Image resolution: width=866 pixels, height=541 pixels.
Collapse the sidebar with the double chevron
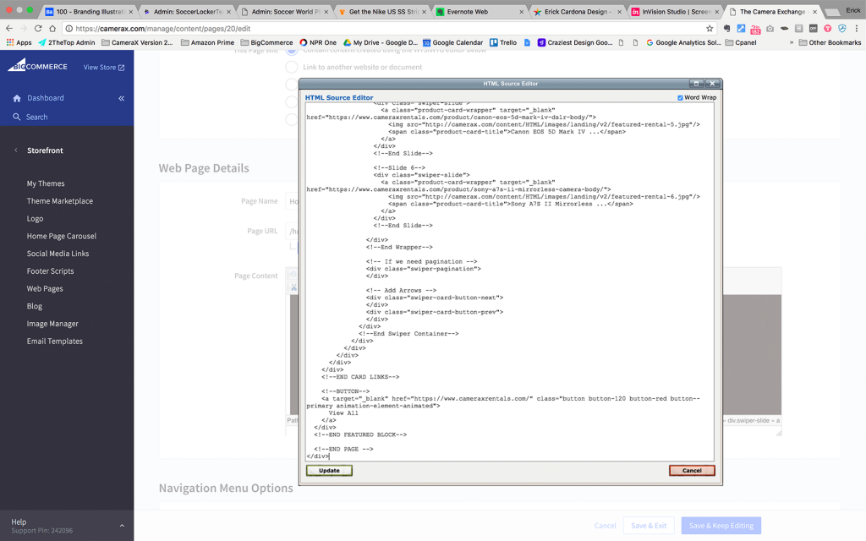[122, 98]
